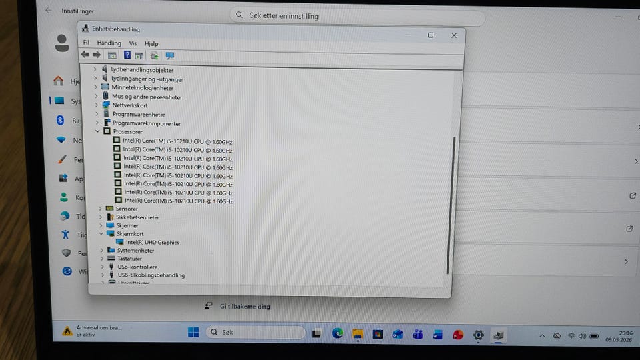
Task: Open the Privacy shield icon in Settings sidebar
Action: (x=67, y=253)
